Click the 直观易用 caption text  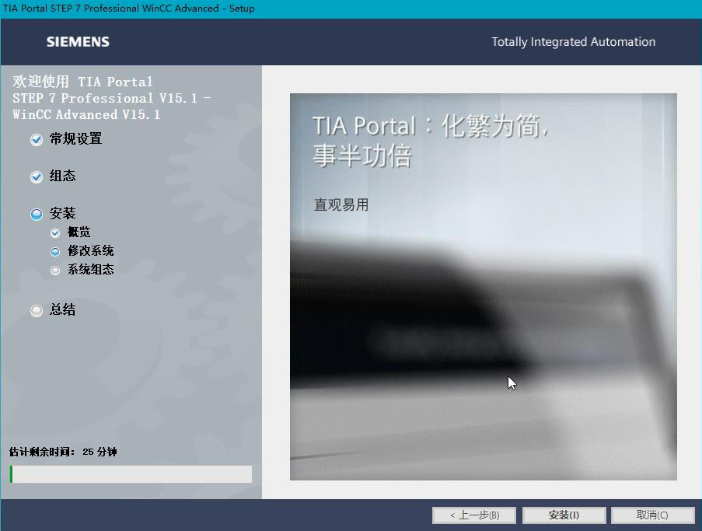341,205
